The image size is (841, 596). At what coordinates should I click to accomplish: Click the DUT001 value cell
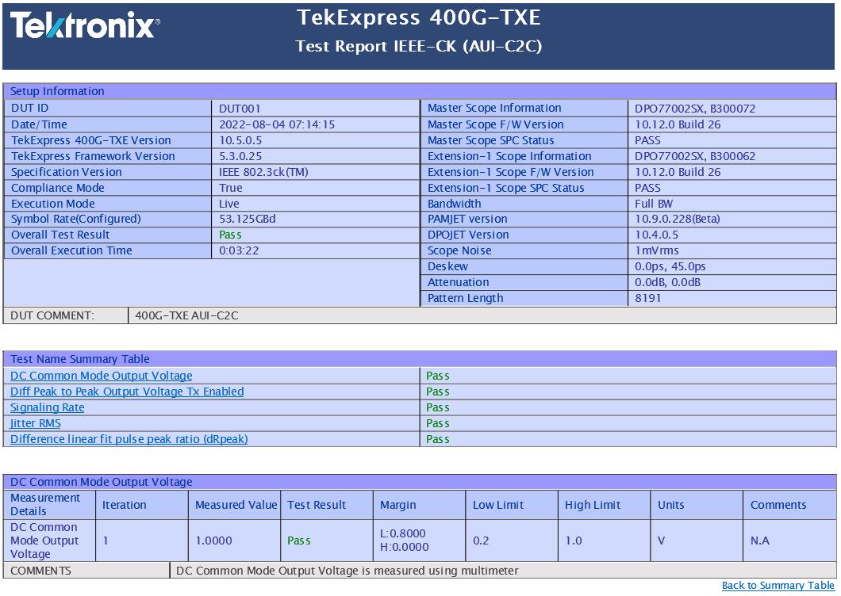pyautogui.click(x=240, y=109)
